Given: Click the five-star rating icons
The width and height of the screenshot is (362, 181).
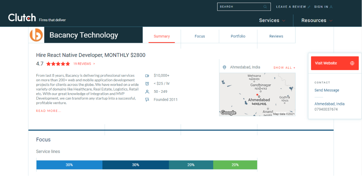Looking at the screenshot, I should coord(58,64).
